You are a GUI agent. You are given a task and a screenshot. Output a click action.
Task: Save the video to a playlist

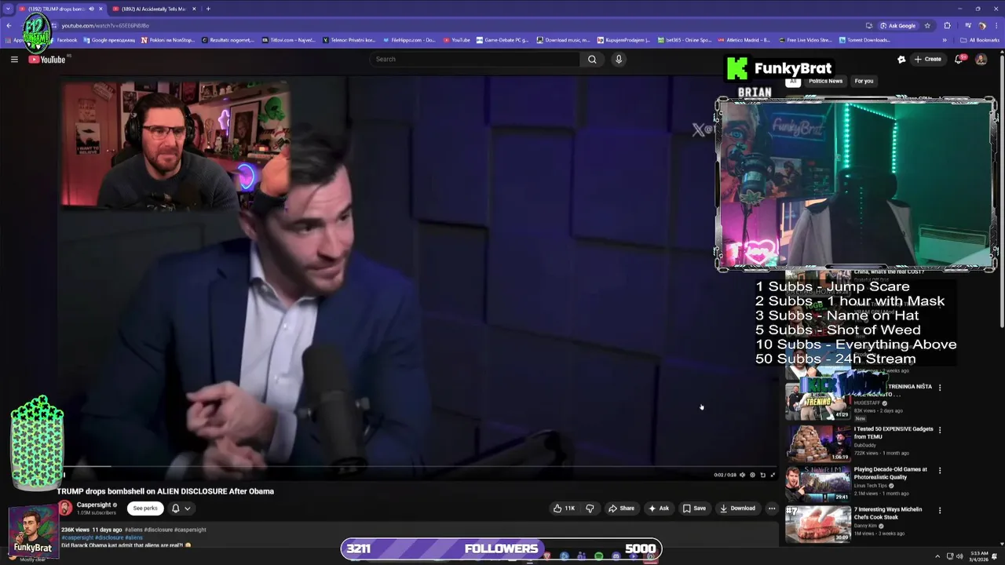coord(694,508)
